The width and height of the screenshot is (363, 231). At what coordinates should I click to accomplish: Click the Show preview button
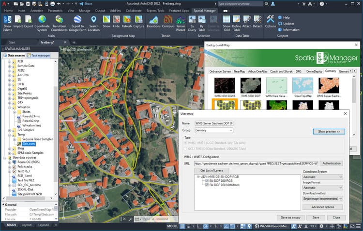point(329,131)
